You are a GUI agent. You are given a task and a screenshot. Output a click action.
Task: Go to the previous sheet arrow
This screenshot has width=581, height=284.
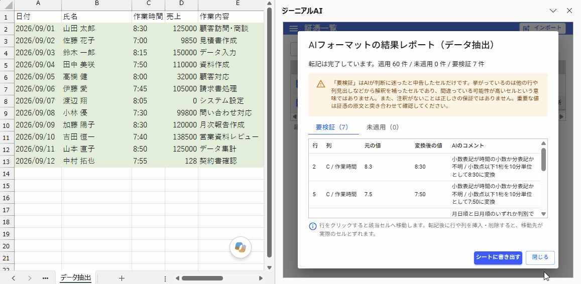click(14, 278)
